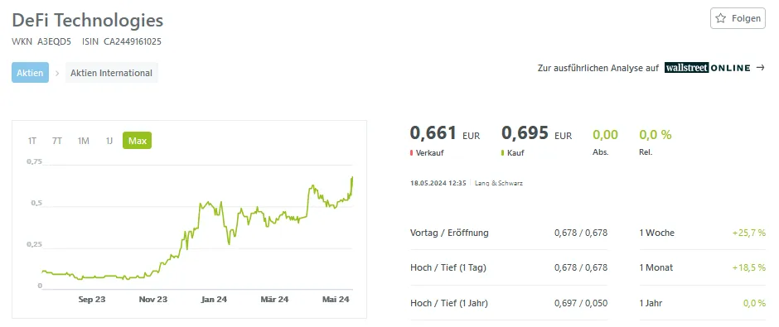Click the wallstreet ONLINE logo

point(708,68)
